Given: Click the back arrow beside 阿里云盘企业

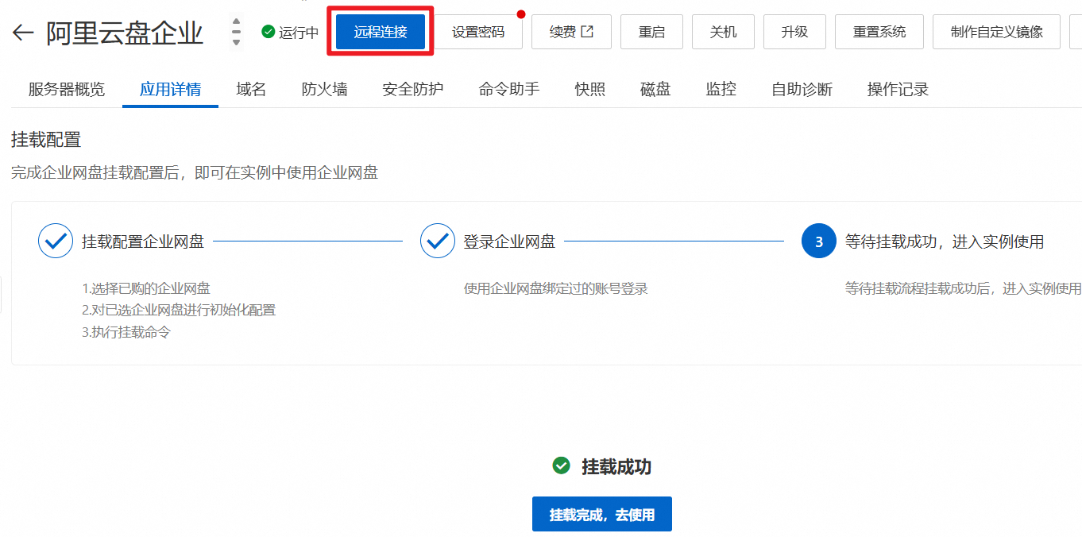Looking at the screenshot, I should pos(23,33).
